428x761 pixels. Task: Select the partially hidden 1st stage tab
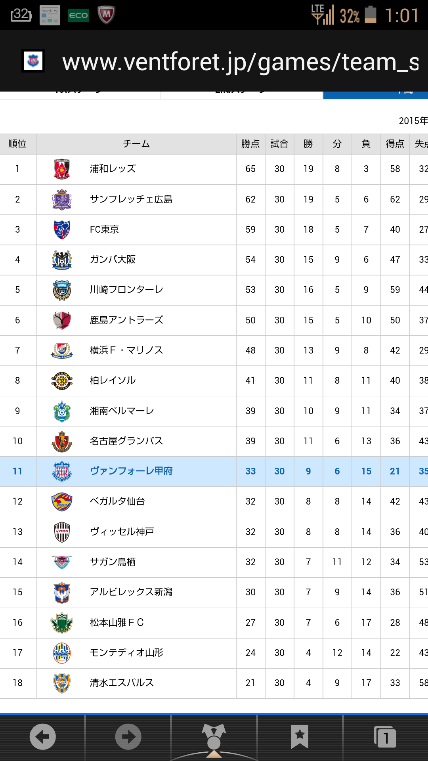79,94
